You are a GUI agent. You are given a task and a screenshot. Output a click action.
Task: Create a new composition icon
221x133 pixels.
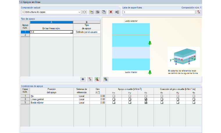click(92, 12)
